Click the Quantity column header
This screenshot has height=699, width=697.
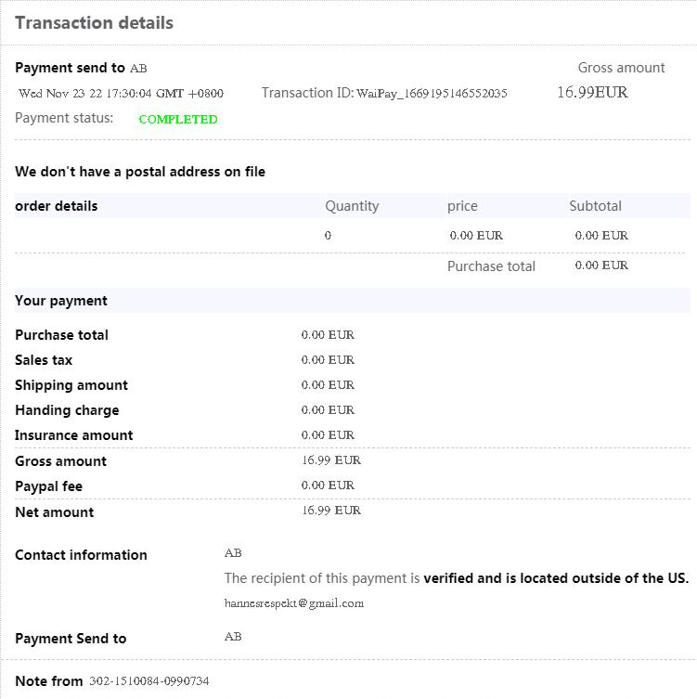[x=352, y=206]
